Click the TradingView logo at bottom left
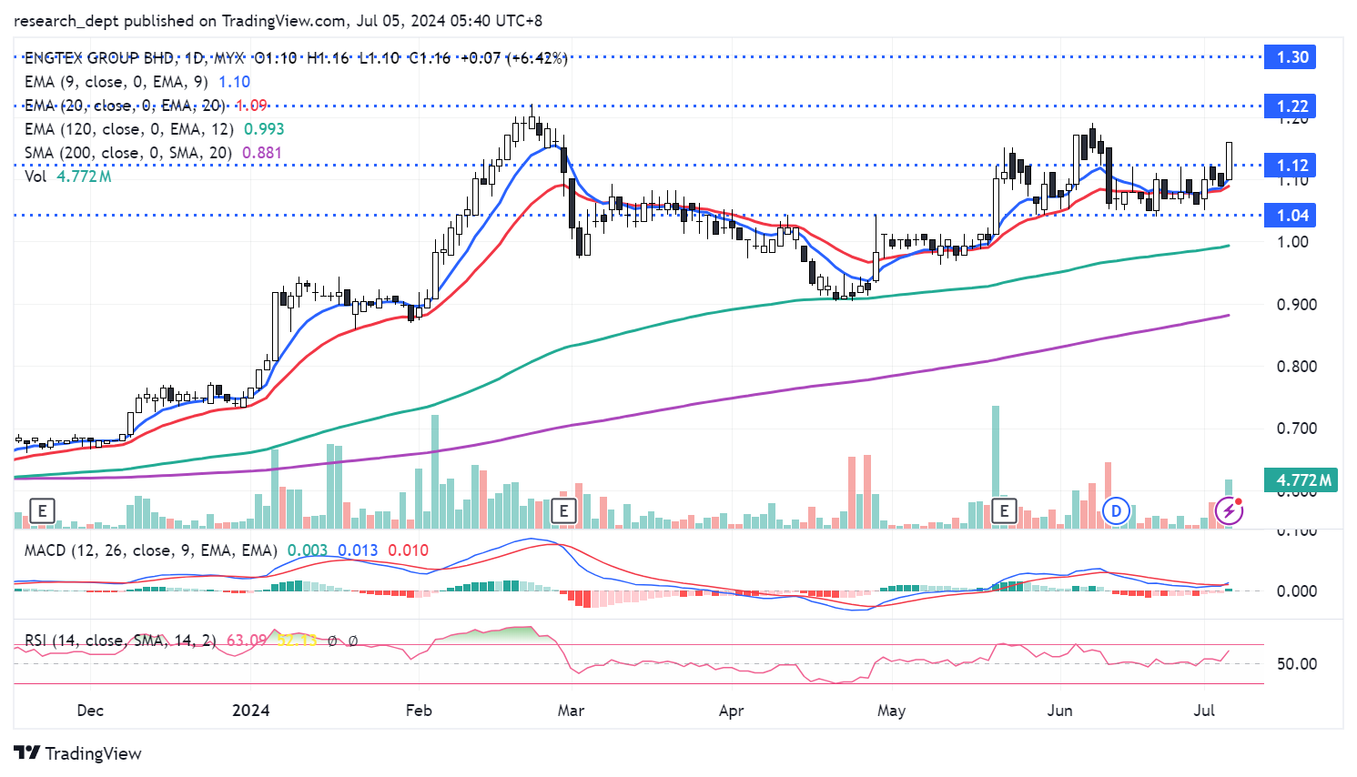The image size is (1357, 777). [78, 753]
